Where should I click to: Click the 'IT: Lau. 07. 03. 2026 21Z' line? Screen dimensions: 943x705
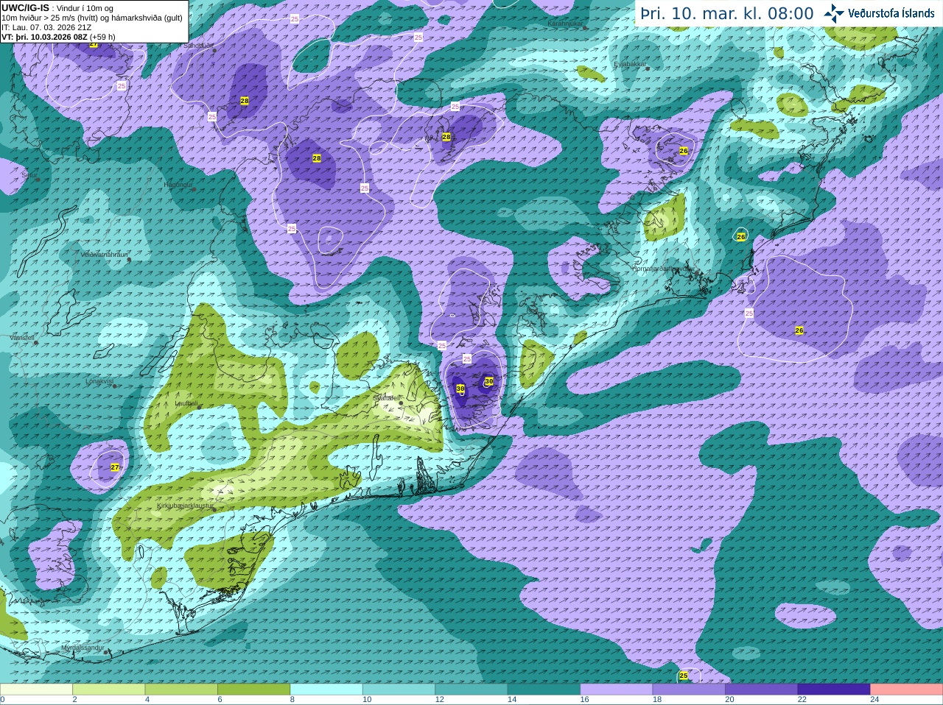pos(46,26)
